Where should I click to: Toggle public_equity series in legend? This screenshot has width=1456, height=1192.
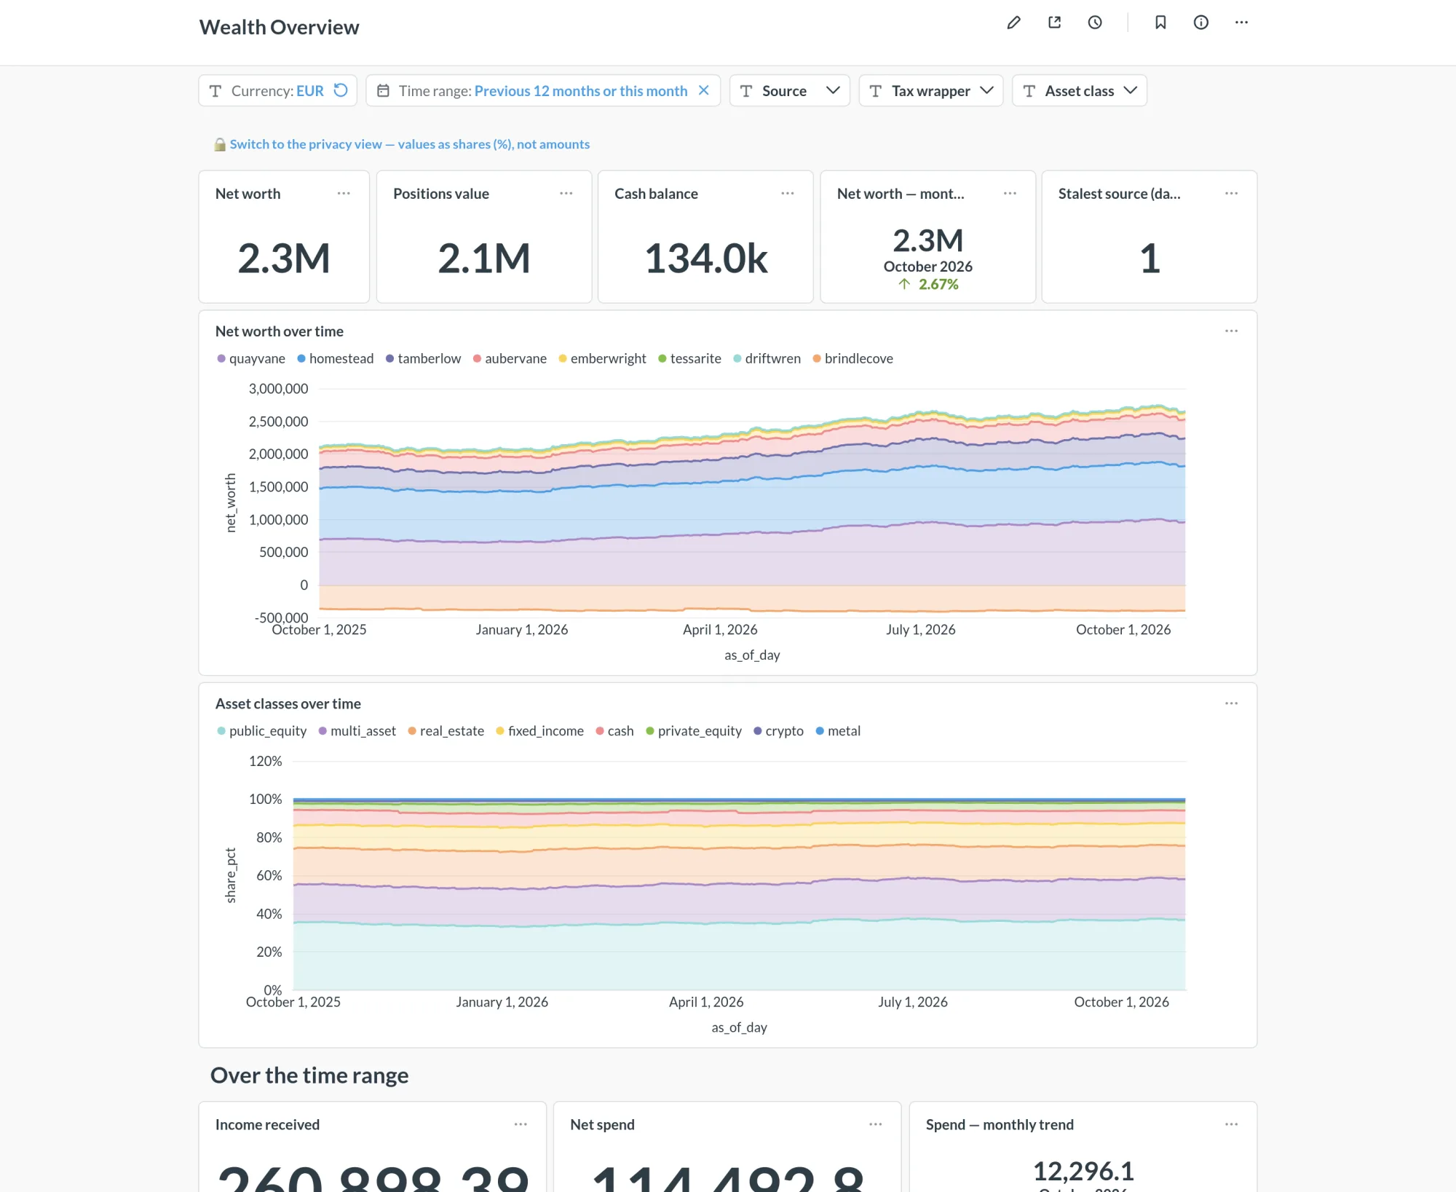pyautogui.click(x=261, y=731)
